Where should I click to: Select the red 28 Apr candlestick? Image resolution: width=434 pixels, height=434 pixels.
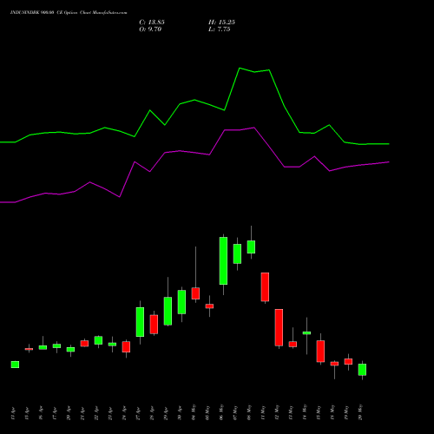click(x=154, y=325)
